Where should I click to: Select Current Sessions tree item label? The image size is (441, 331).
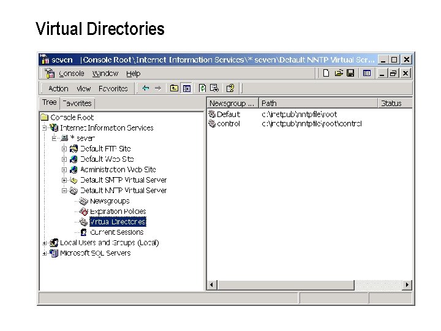[x=117, y=232]
